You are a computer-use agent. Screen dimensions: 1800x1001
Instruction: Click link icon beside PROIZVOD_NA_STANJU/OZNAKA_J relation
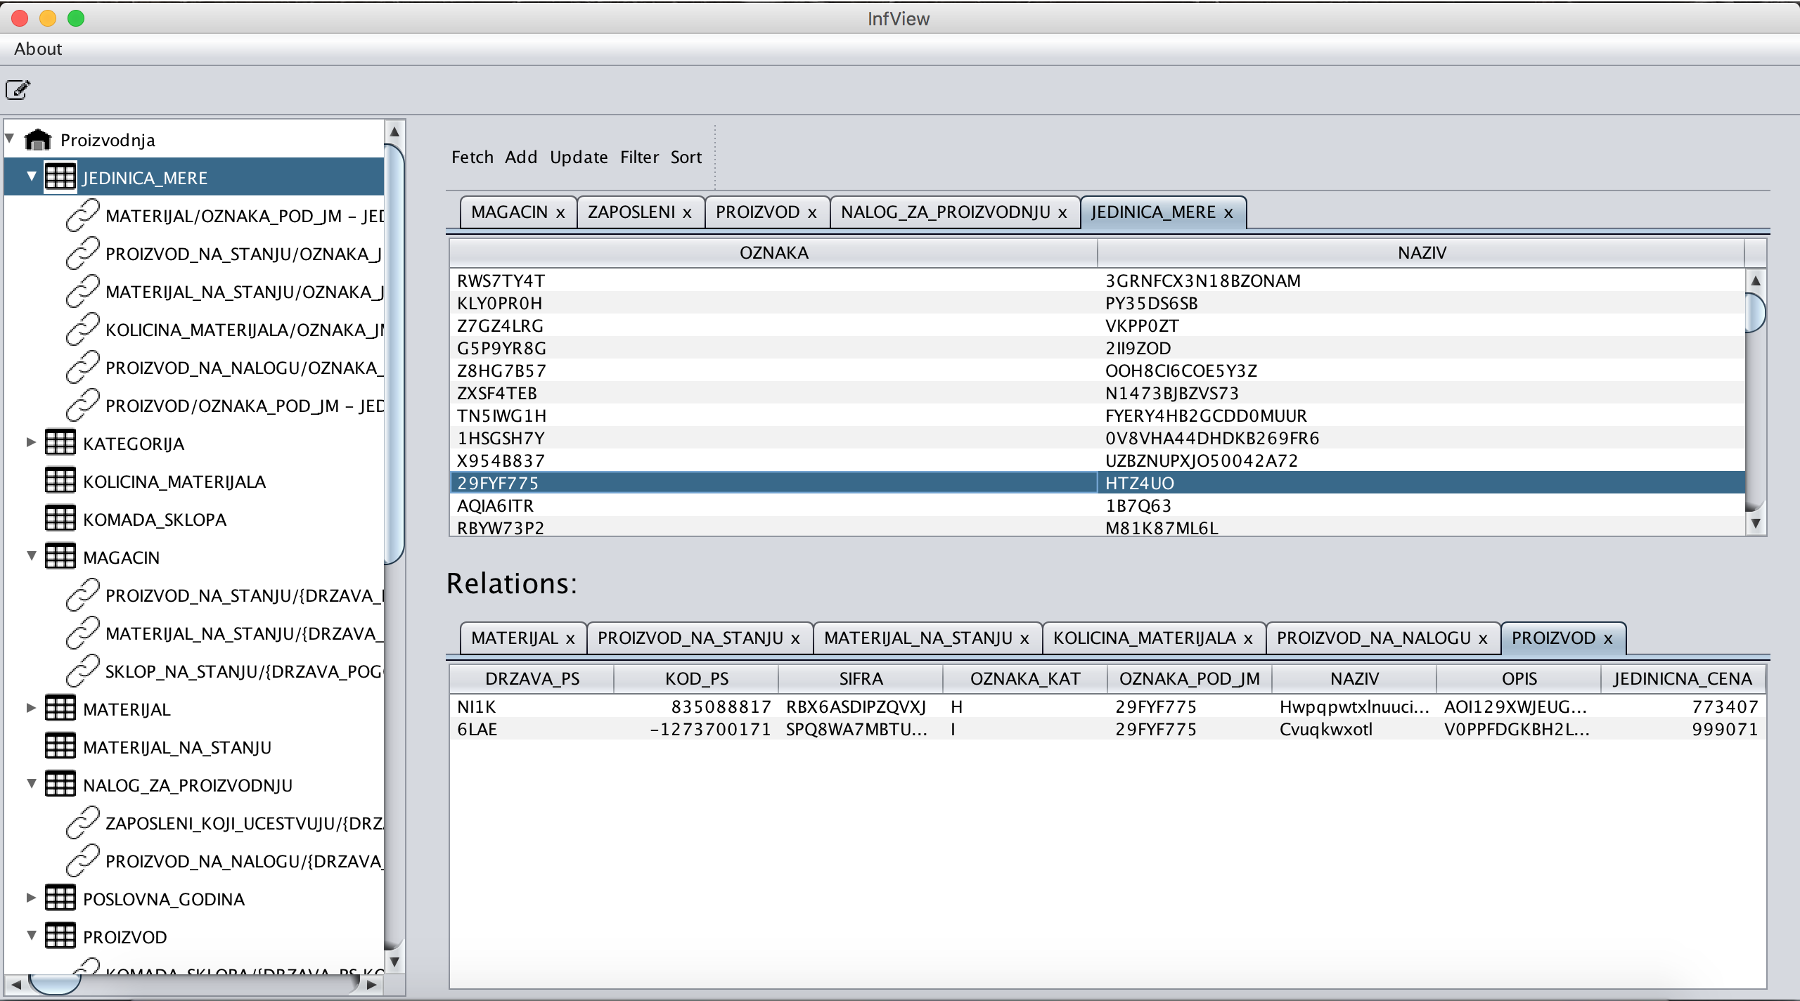[x=82, y=253]
